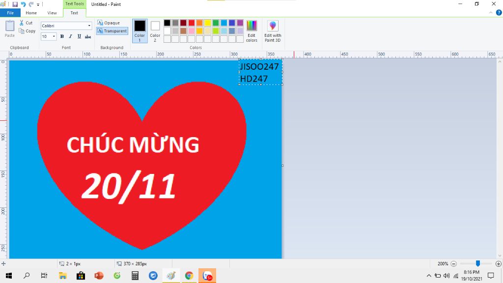Select Color 1 foreground swatch
Screen dimensions: 503x283
click(140, 31)
